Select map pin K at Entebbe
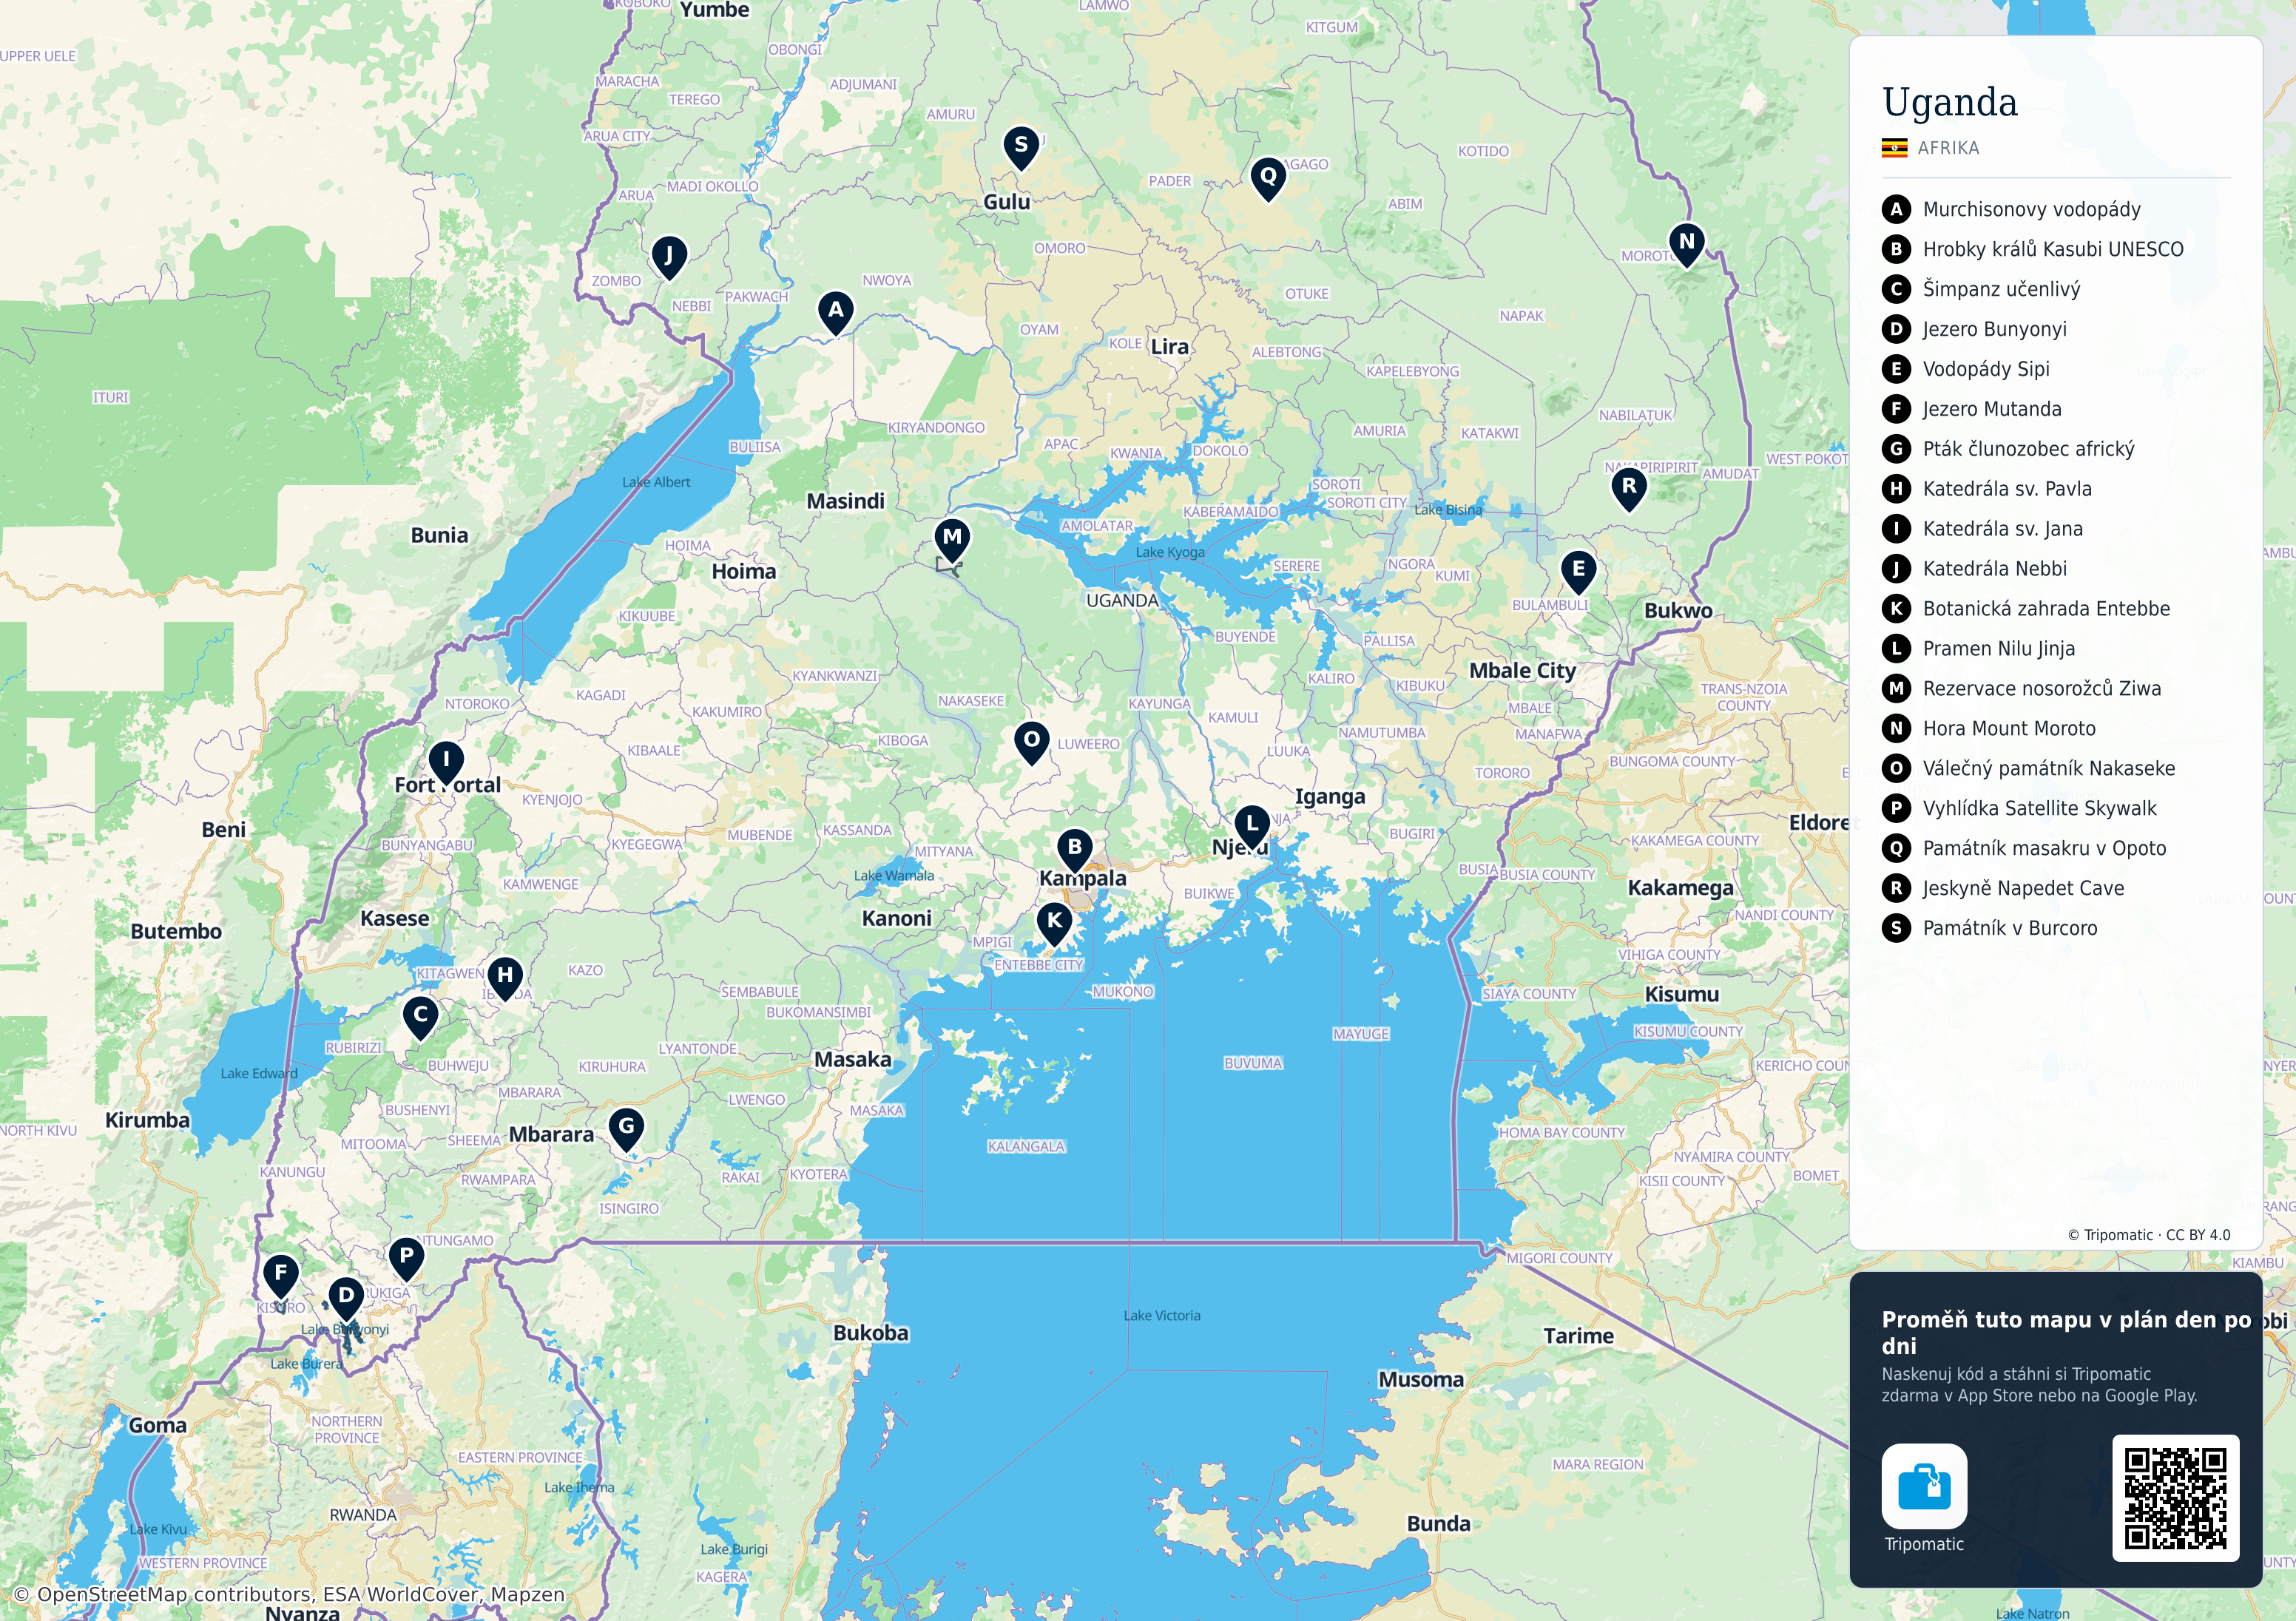 point(1055,923)
